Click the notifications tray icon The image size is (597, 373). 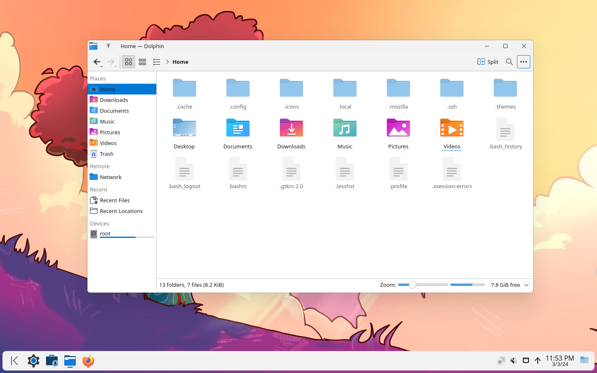point(501,361)
